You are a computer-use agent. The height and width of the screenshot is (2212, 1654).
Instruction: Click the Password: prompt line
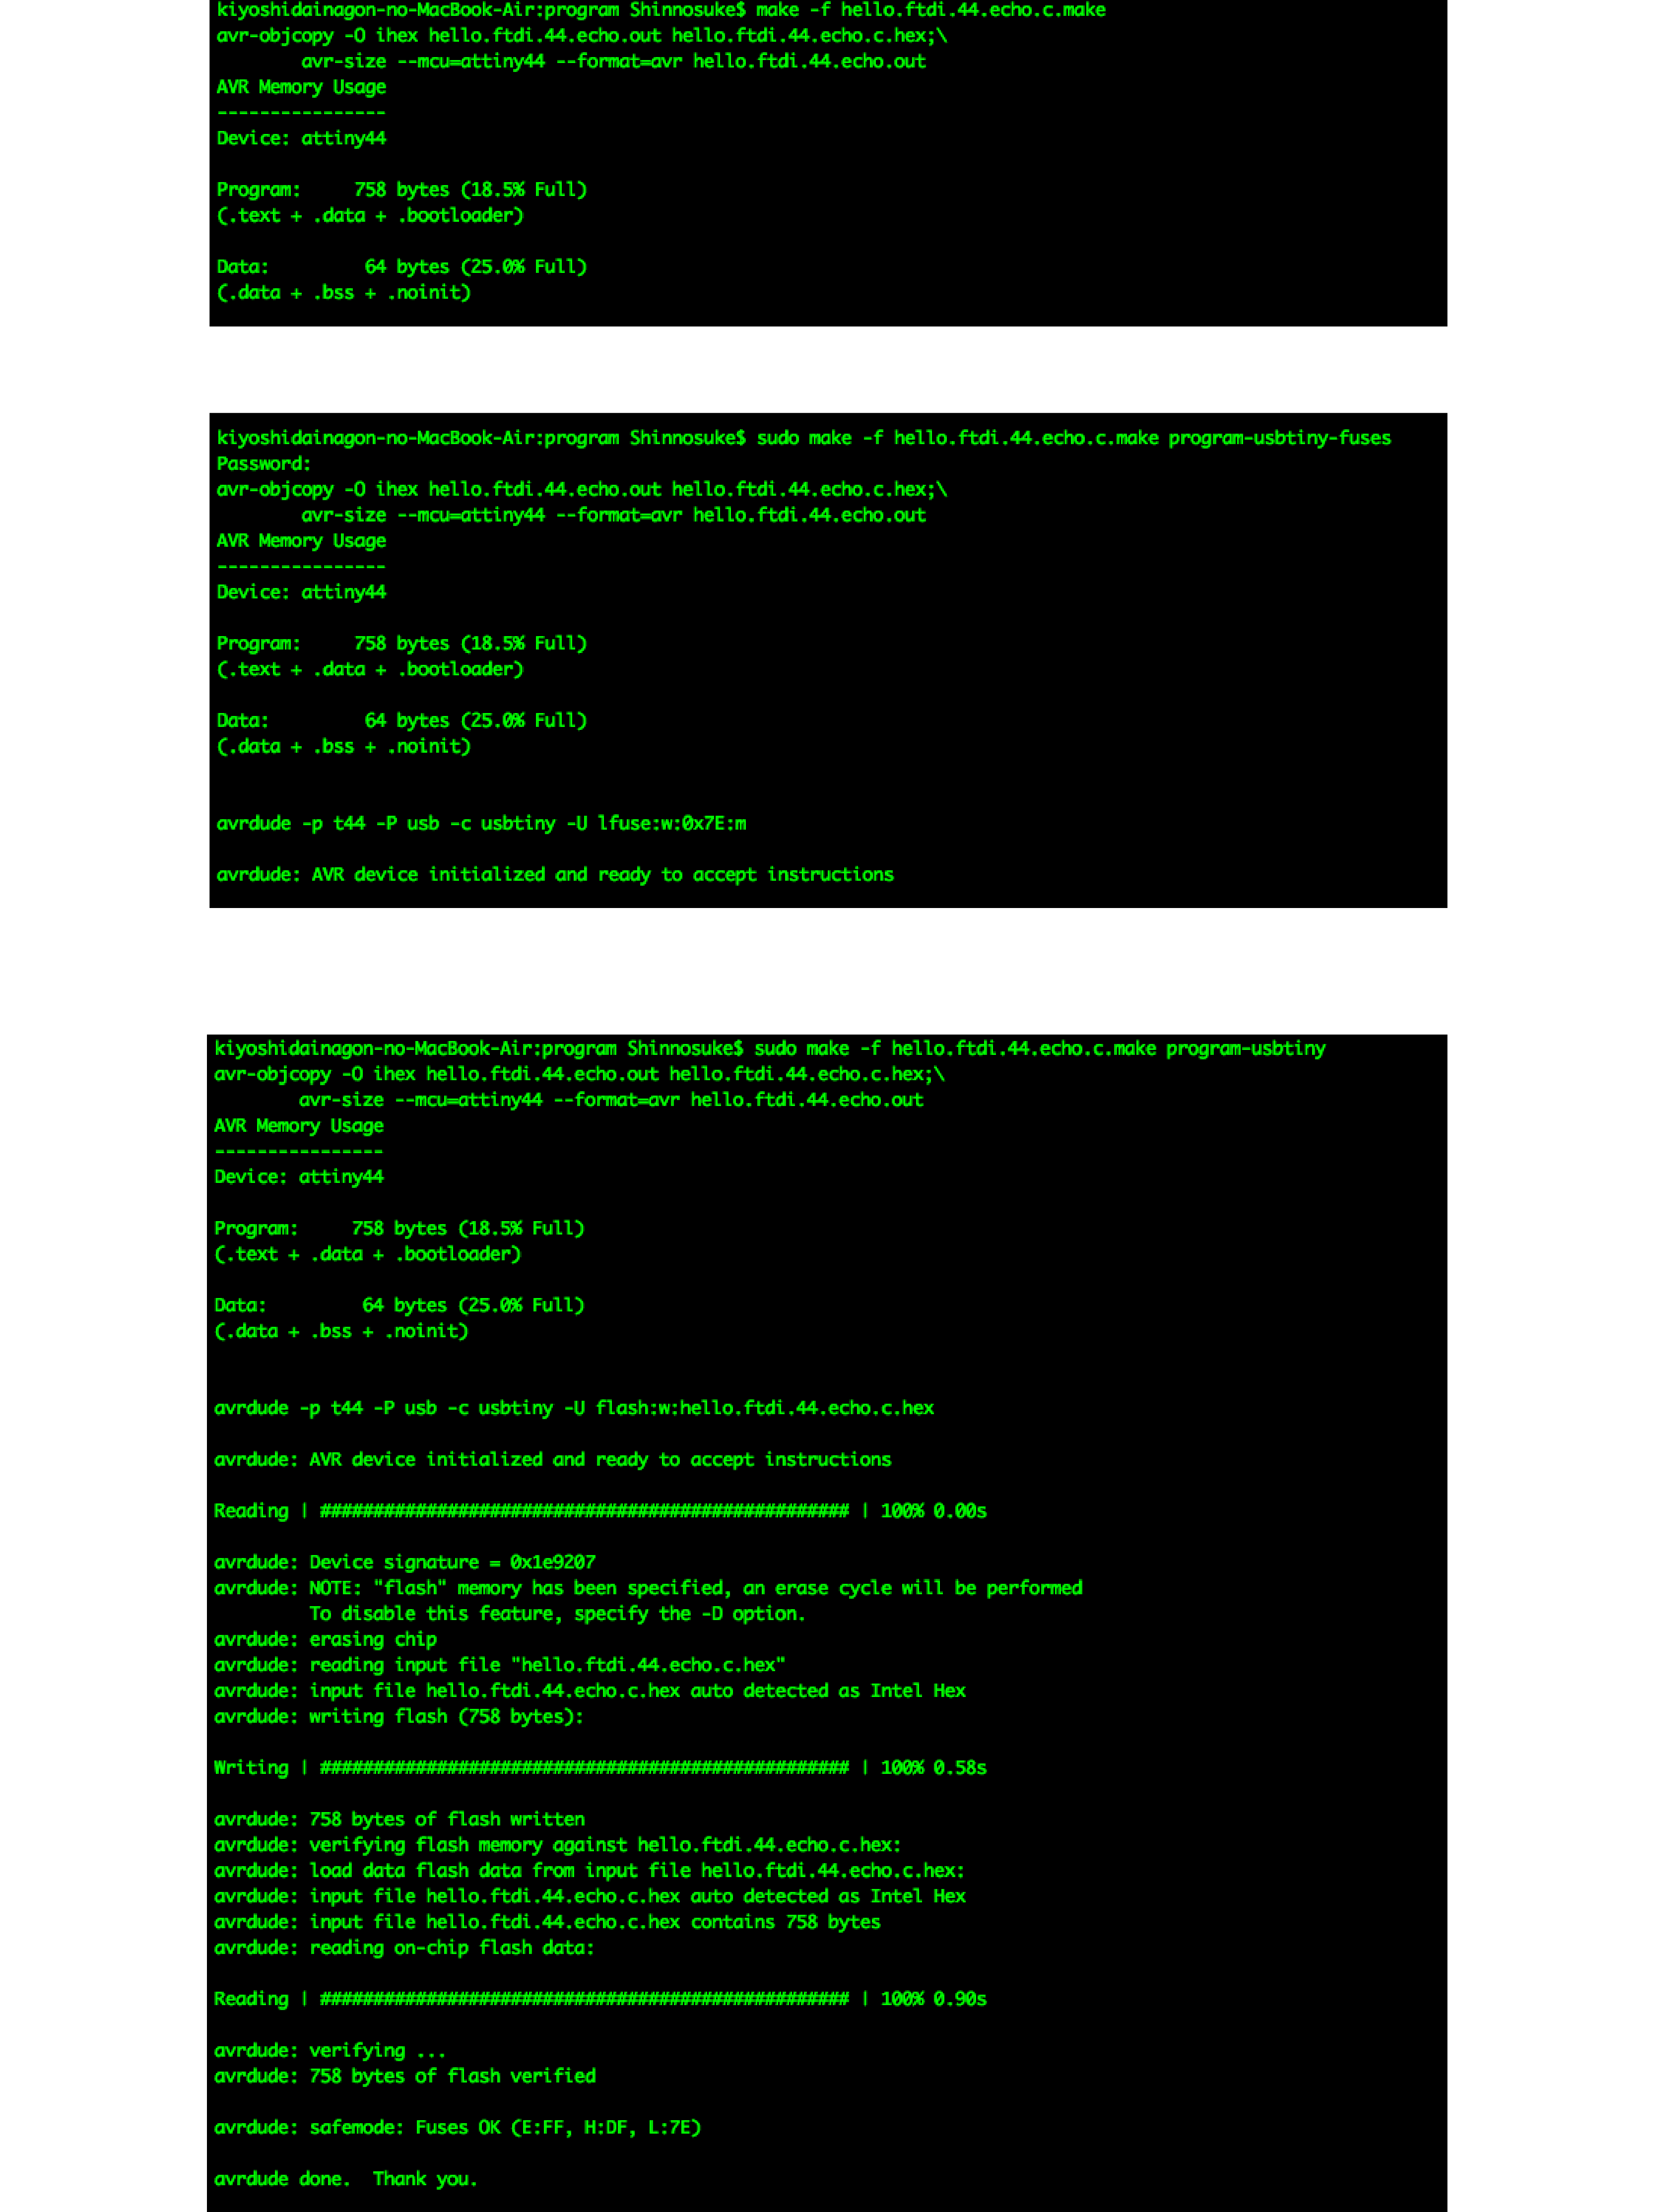click(x=264, y=464)
